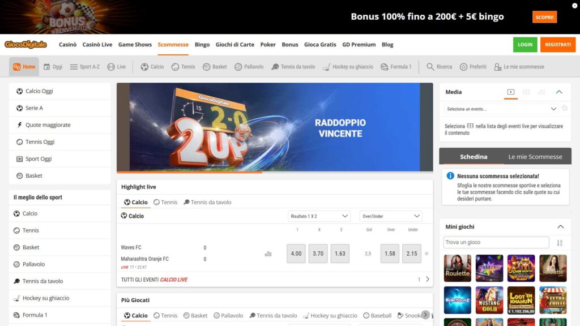580x326 pixels.
Task: Open the Risultato 1 X 2 market dropdown
Action: click(318, 216)
